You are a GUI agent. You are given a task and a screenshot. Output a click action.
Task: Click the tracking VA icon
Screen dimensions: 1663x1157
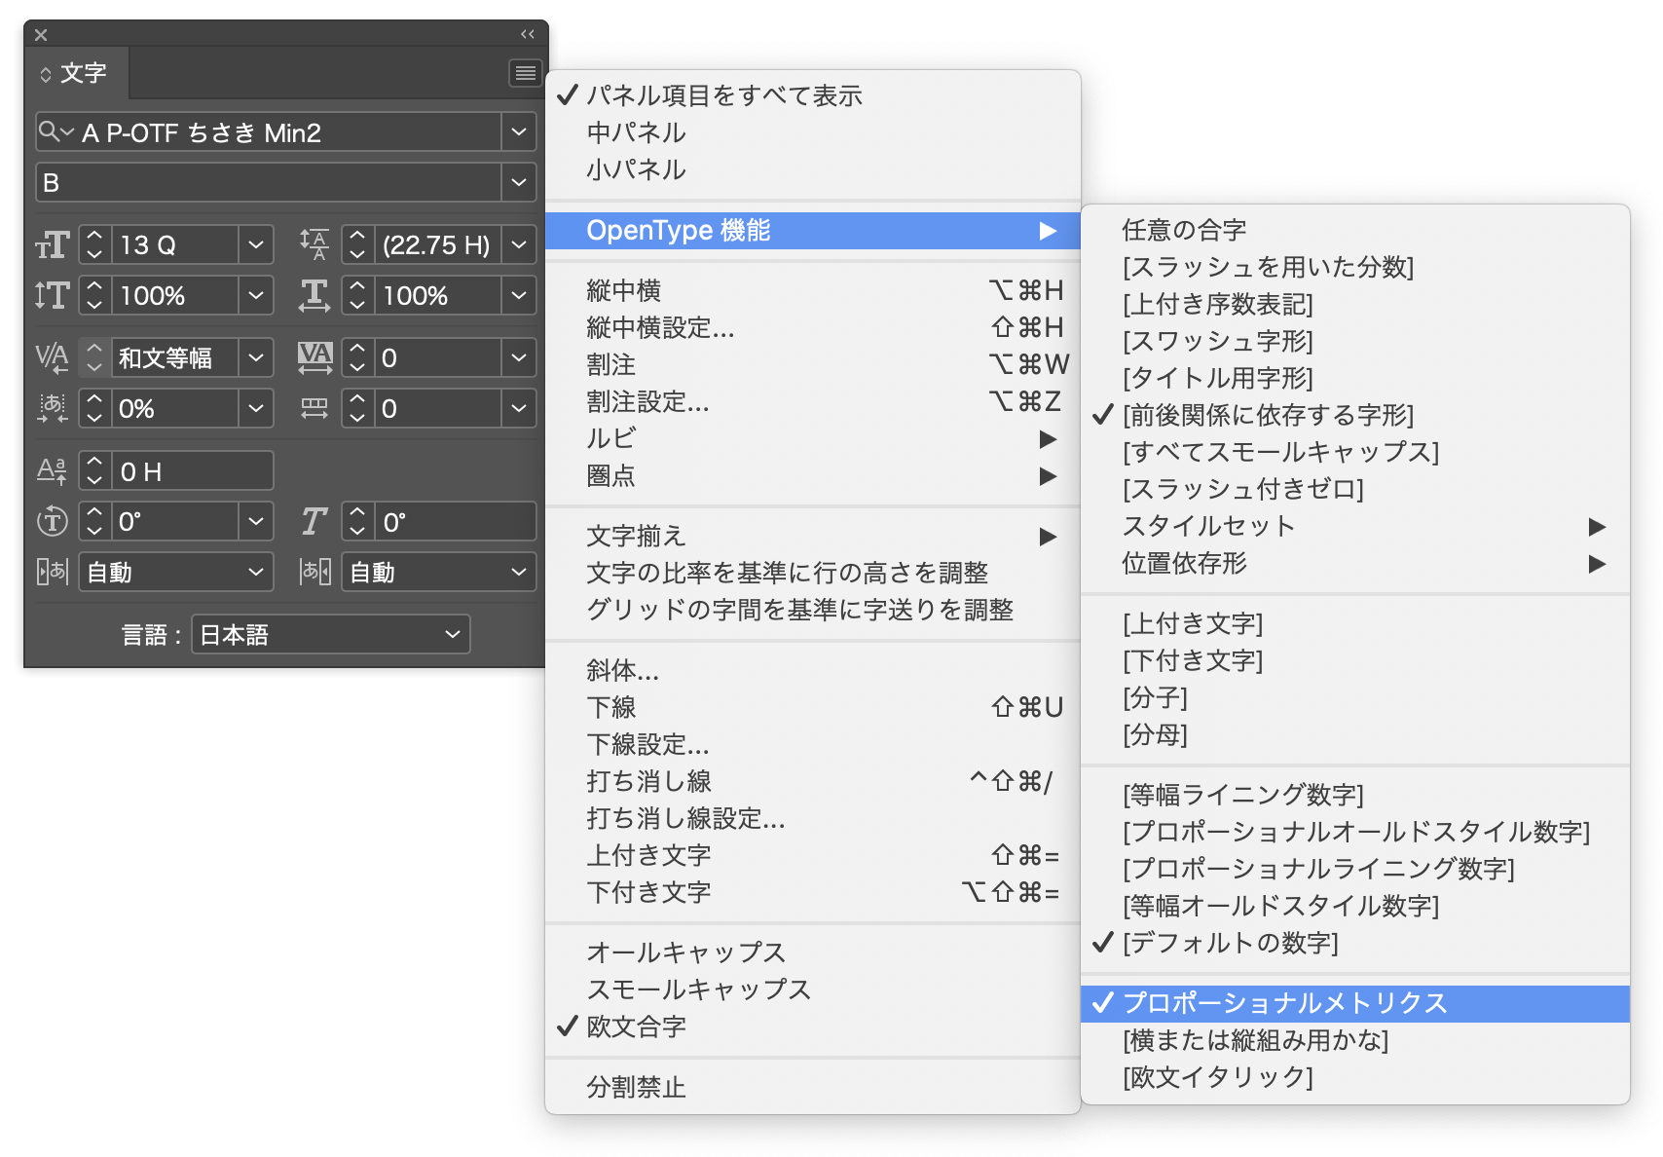314,358
